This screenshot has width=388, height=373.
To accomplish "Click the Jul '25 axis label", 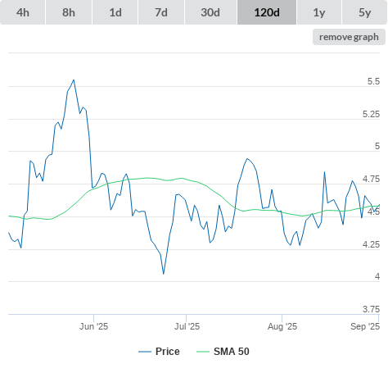I will click(187, 326).
